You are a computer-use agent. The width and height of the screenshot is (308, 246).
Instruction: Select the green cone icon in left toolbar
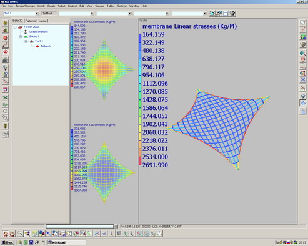6,31
